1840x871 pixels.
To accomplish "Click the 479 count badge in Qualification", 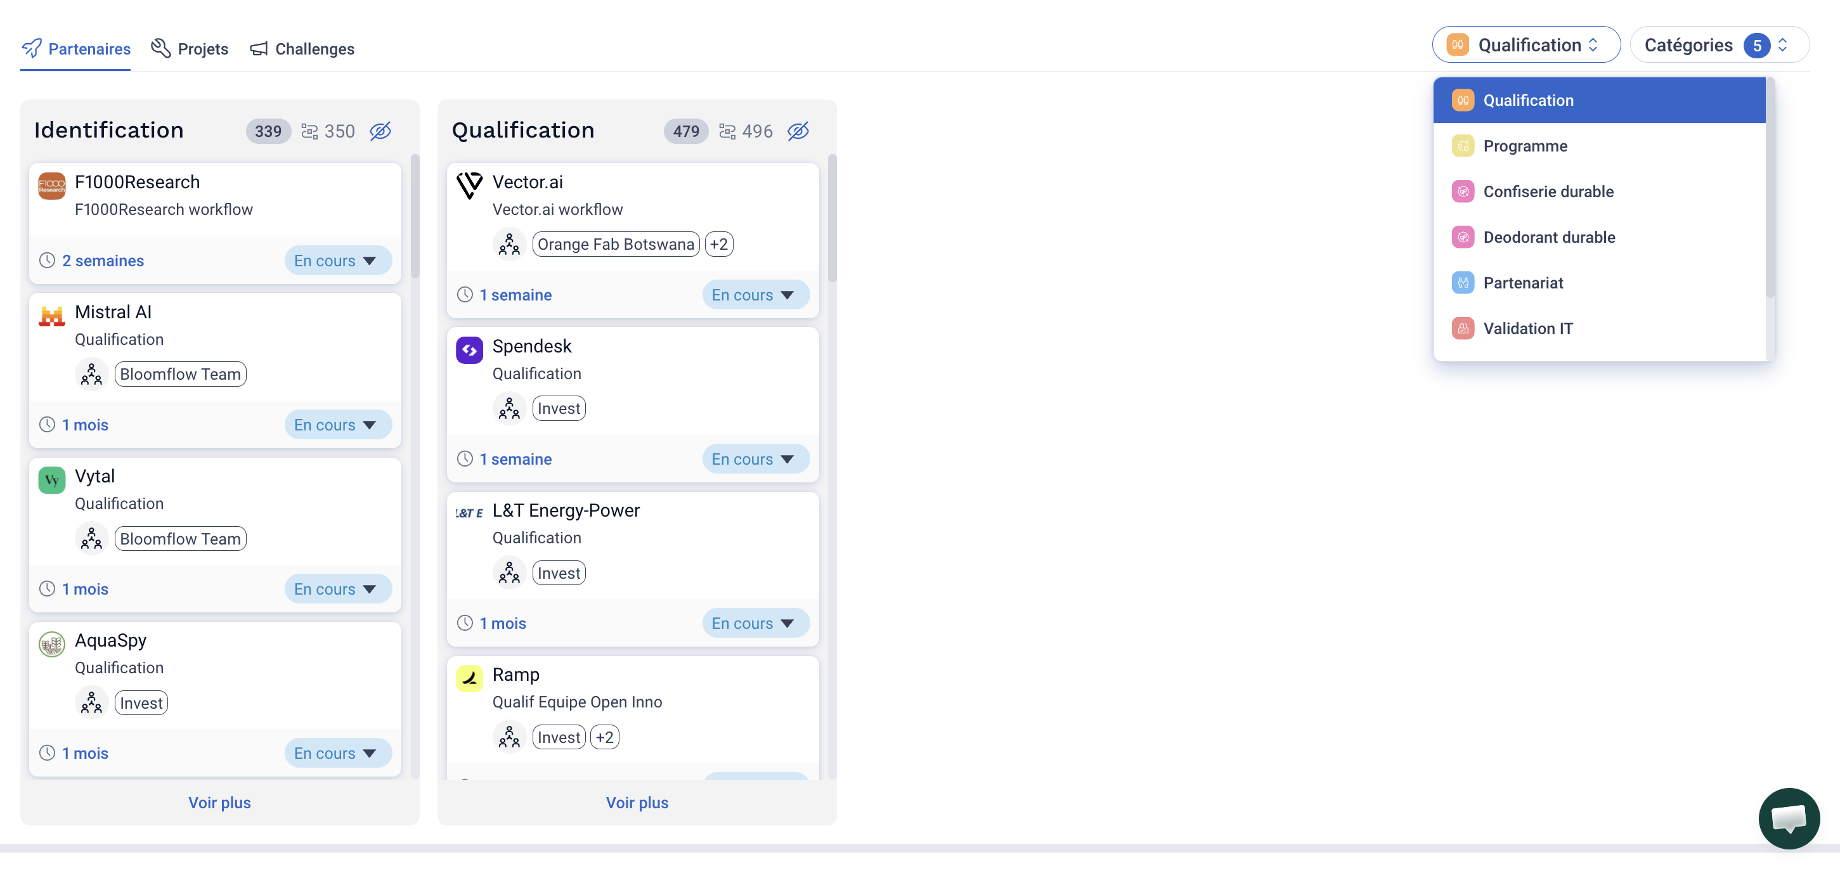I will pyautogui.click(x=685, y=131).
